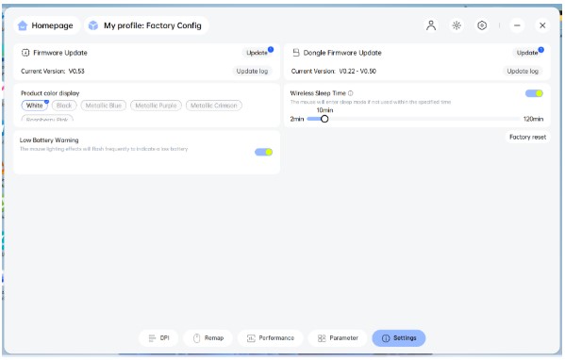Screen dimensions: 565x360
Task: Click the Low Battery Warning heading
Action: pos(49,140)
